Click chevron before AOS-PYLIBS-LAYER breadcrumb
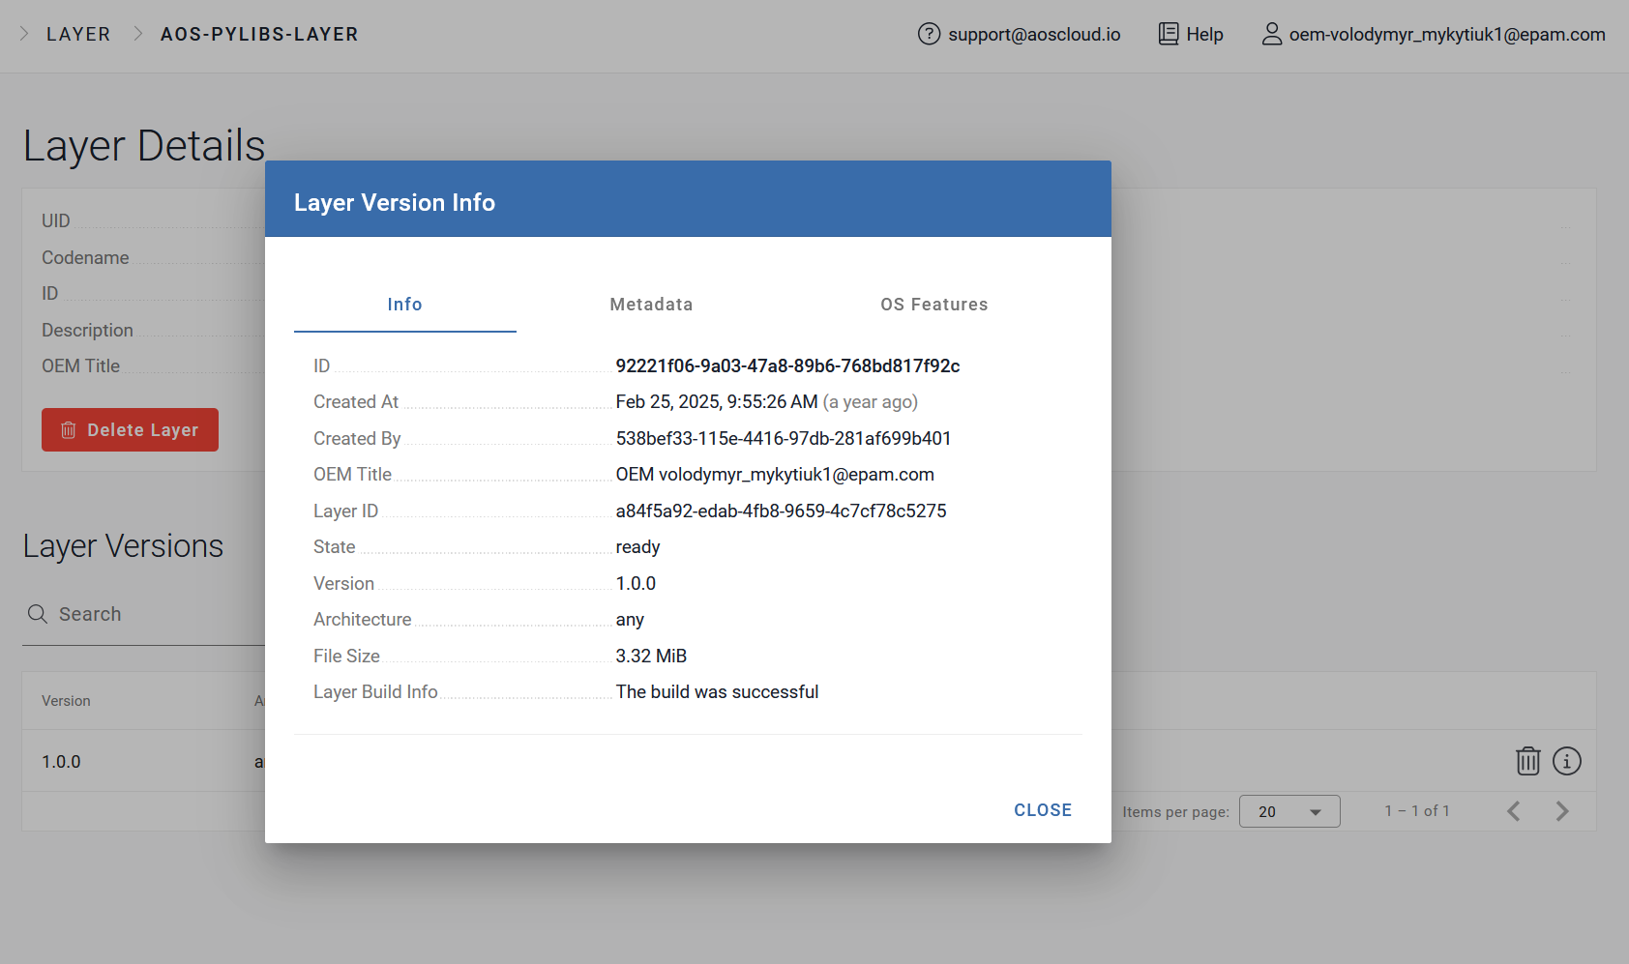Screen dimensions: 1629x964 pos(137,34)
